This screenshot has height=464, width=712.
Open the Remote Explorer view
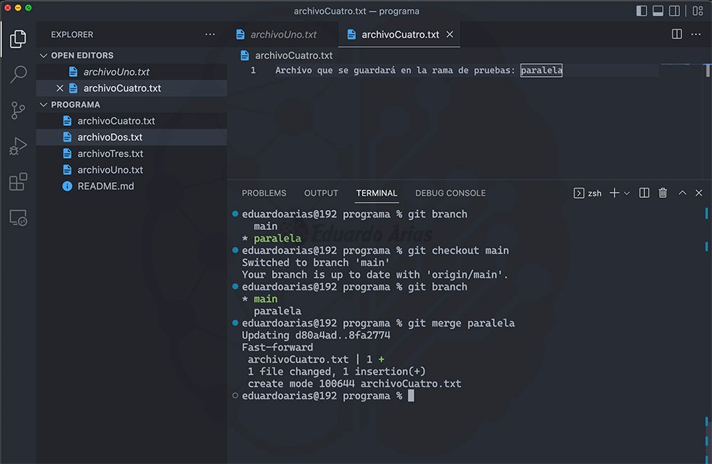pos(18,218)
